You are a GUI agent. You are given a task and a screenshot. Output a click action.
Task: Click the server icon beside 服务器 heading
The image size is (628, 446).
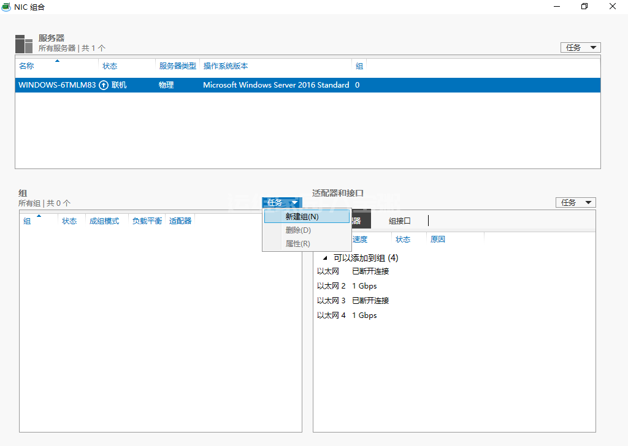pos(24,44)
